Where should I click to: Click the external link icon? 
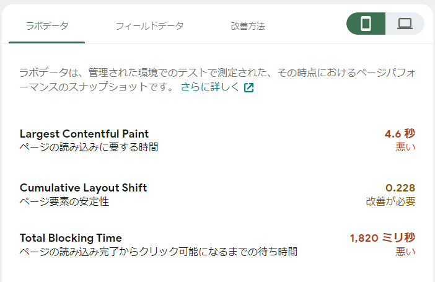[x=248, y=87]
